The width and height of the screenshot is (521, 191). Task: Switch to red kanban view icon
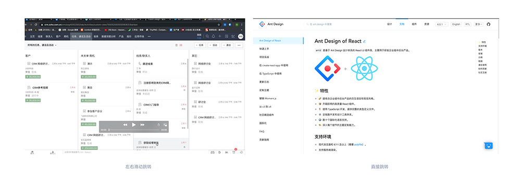(181, 45)
